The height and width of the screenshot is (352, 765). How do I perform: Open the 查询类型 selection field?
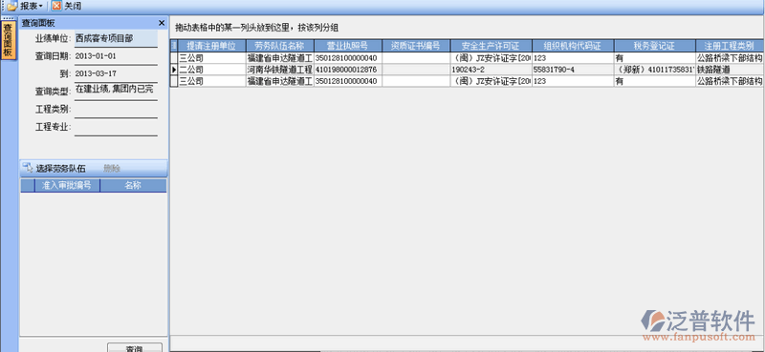[x=116, y=92]
